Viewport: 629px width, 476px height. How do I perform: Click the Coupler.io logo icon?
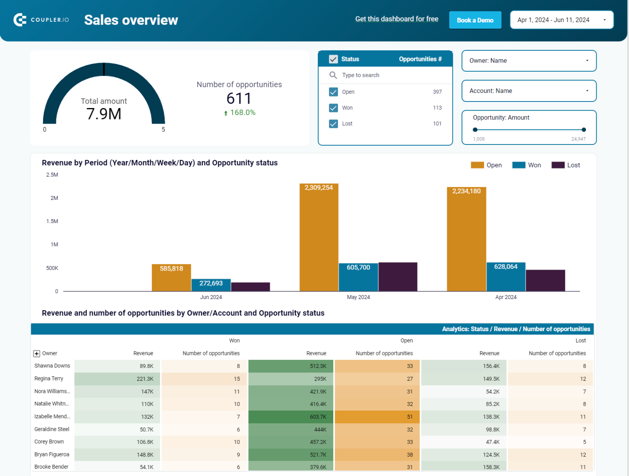[19, 19]
